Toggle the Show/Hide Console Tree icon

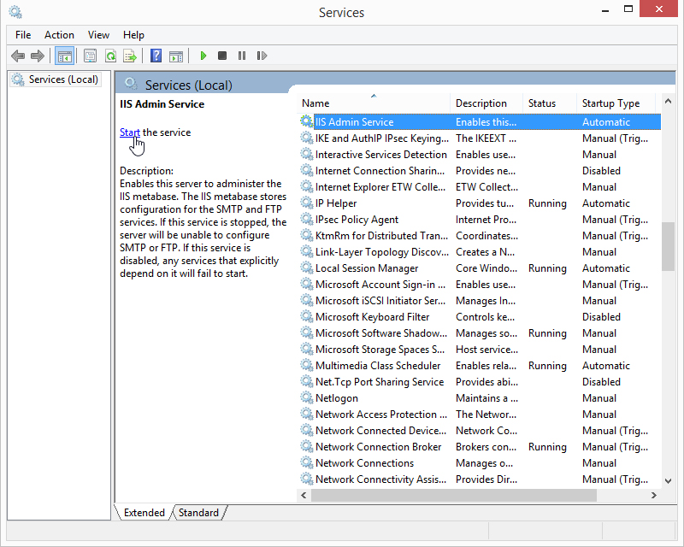click(x=65, y=56)
